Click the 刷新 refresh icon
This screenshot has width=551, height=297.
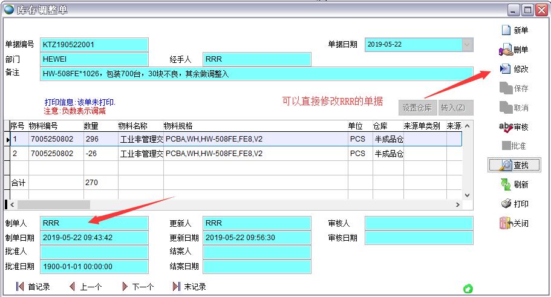tap(506, 184)
